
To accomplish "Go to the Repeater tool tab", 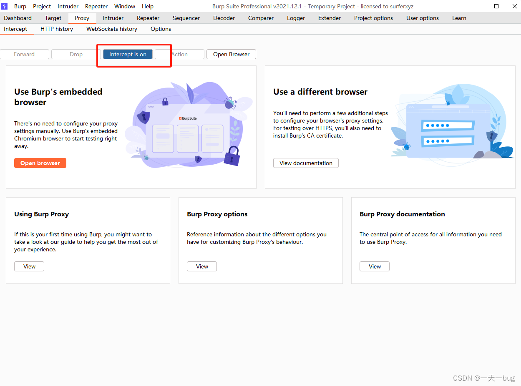I will coord(148,18).
